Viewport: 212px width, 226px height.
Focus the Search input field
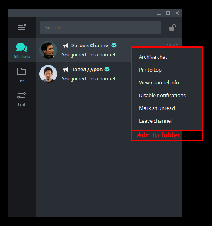(100, 27)
